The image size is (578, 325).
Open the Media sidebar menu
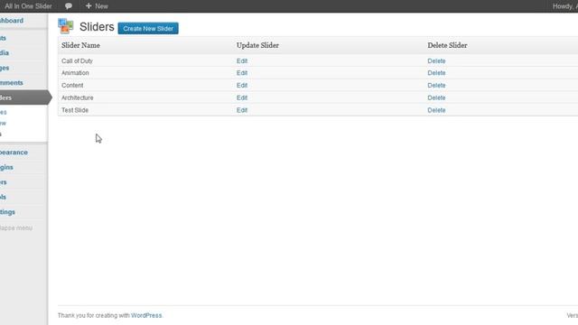tap(5, 52)
